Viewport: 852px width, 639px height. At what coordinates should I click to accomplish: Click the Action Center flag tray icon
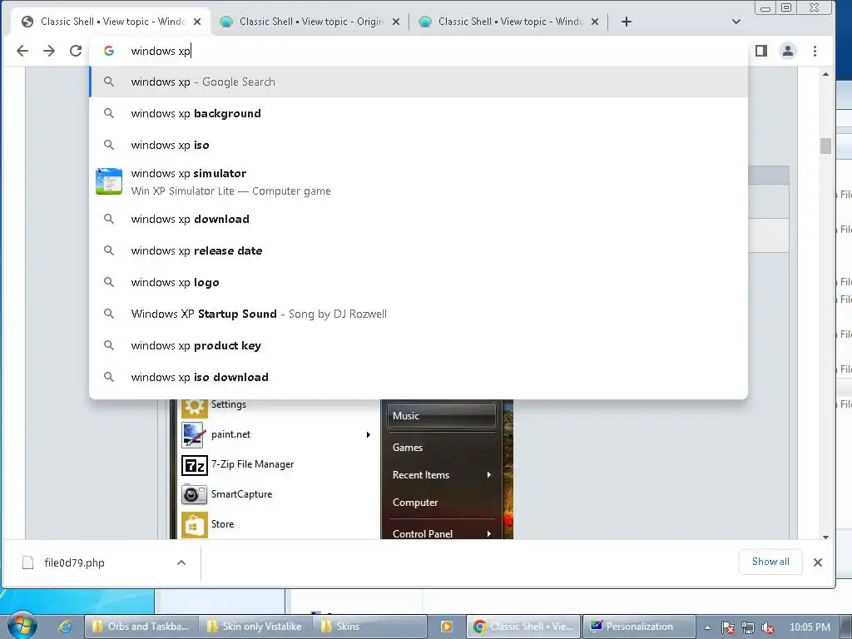tap(727, 627)
